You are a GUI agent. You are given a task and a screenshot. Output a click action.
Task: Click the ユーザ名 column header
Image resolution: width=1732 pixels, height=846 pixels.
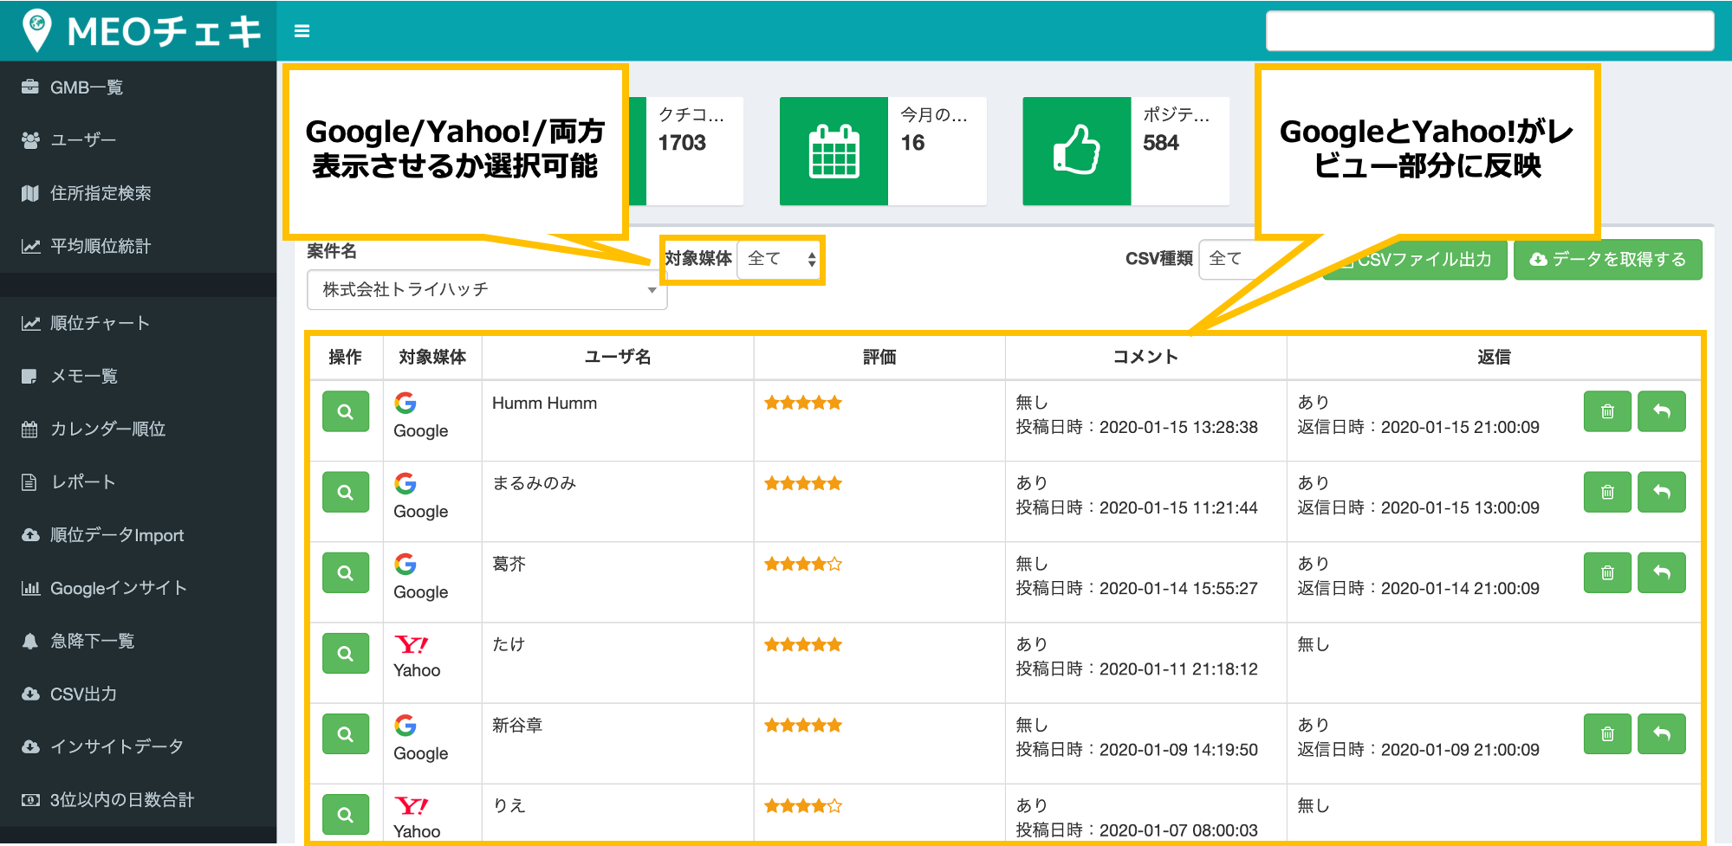coord(618,357)
